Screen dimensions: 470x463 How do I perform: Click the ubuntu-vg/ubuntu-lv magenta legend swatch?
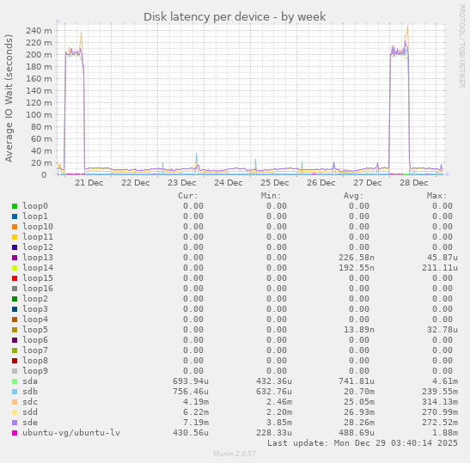pos(15,433)
